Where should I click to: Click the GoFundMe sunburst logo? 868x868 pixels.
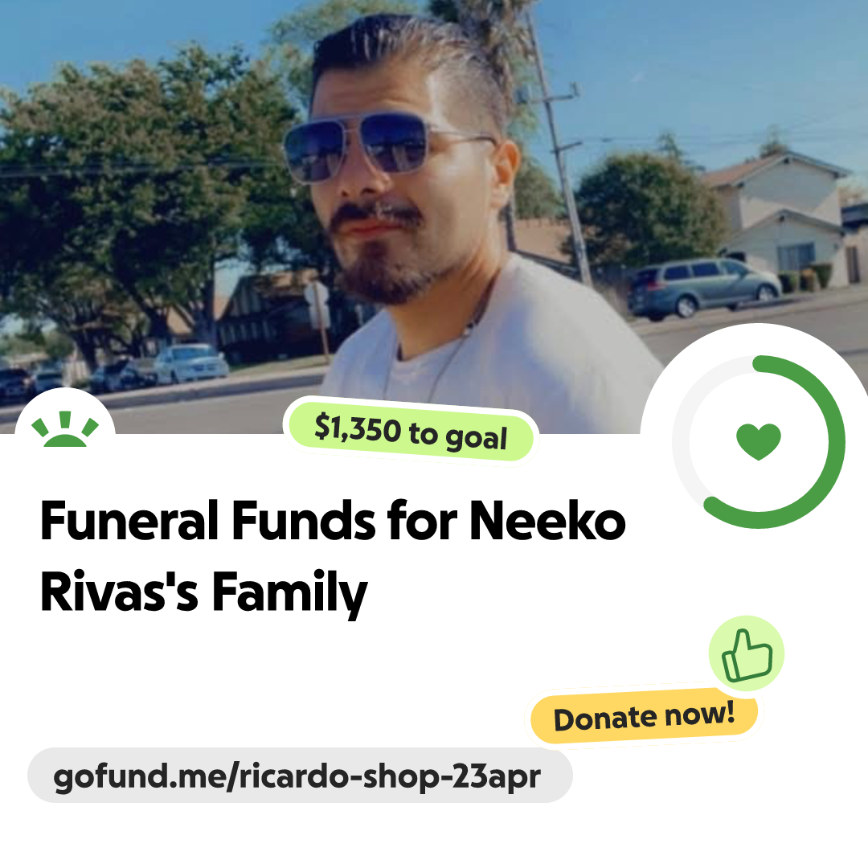pos(65,429)
